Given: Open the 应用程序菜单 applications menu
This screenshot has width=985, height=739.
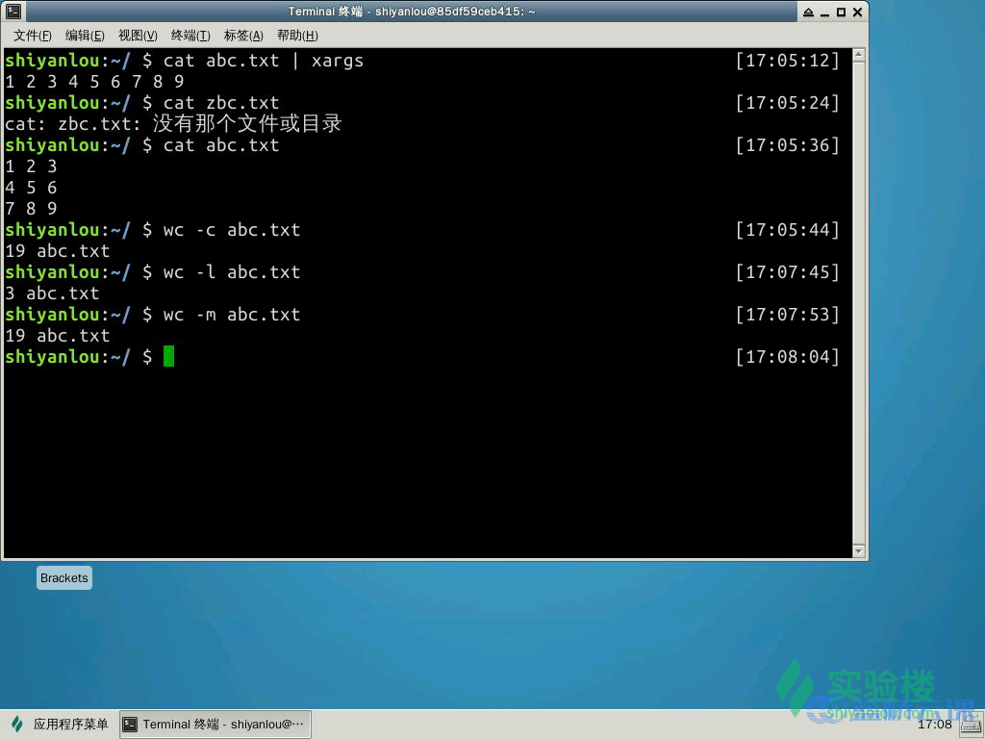Looking at the screenshot, I should [x=60, y=725].
